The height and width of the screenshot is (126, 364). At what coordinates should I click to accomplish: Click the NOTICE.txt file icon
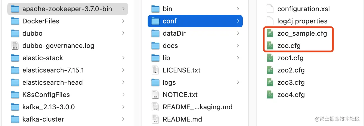[x=155, y=95]
